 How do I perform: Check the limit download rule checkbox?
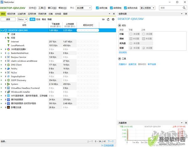tap(131, 38)
